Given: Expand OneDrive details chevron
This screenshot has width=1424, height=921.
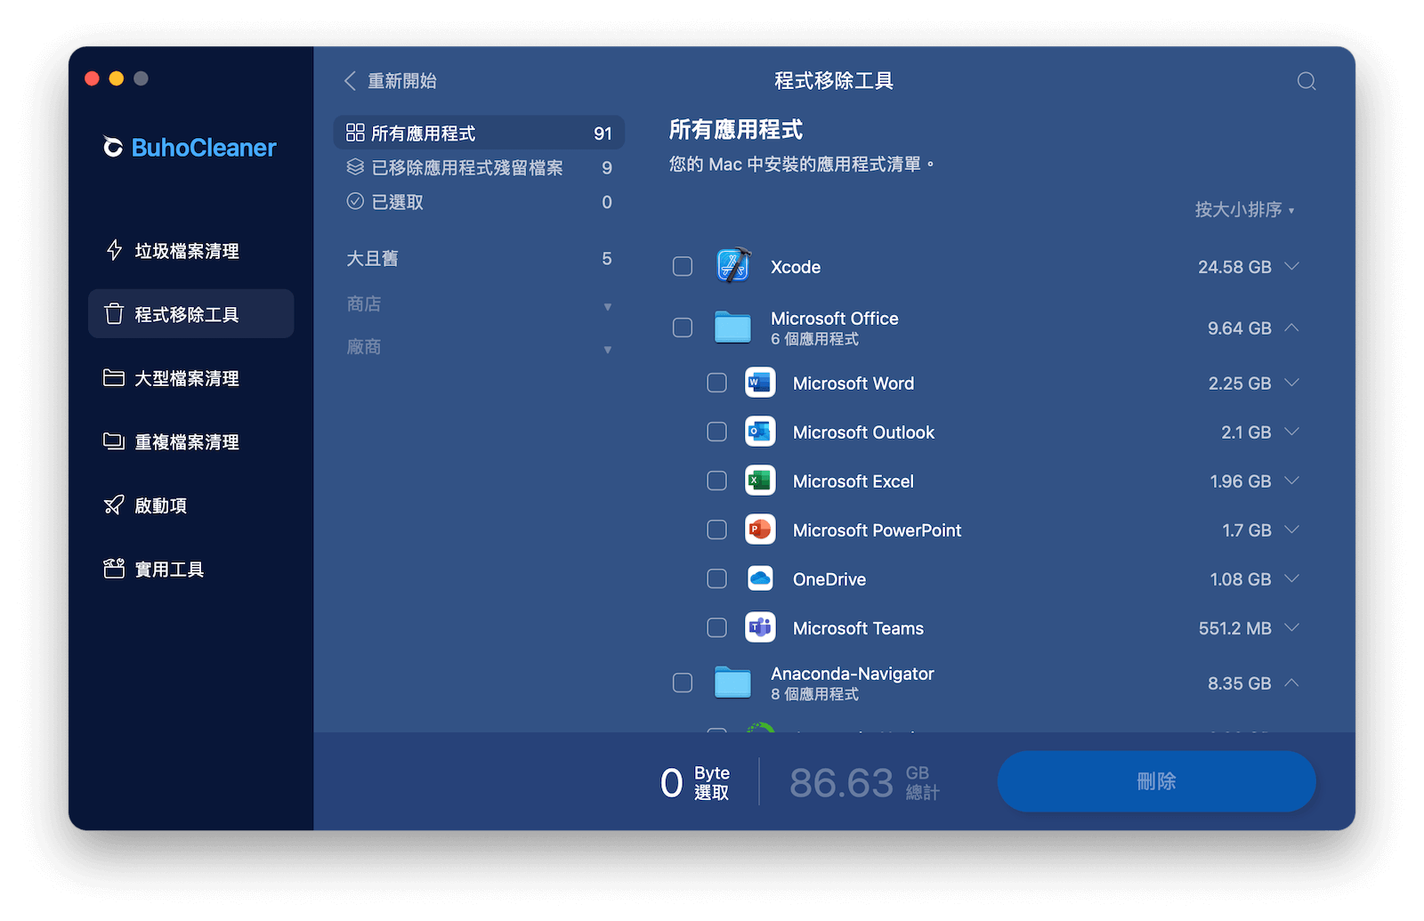Looking at the screenshot, I should click(1292, 578).
